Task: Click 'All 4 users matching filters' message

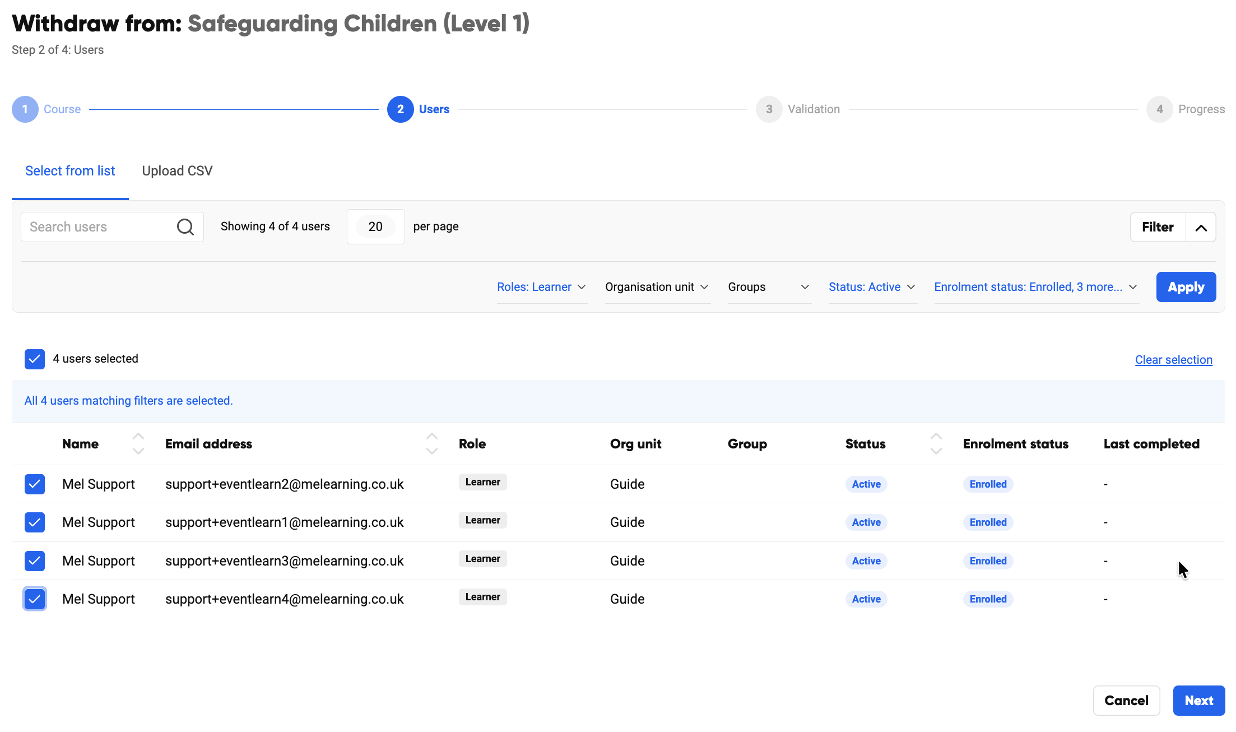Action: (128, 401)
